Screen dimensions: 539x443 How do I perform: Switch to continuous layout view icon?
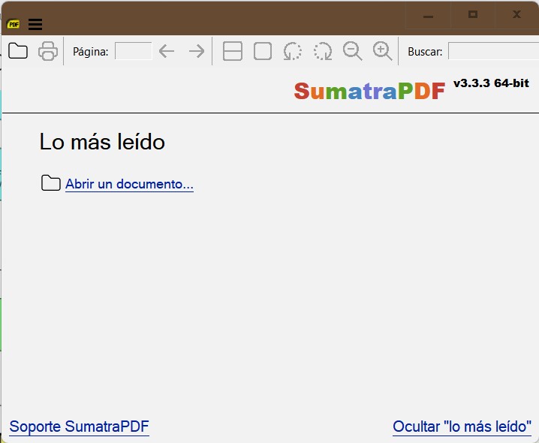pyautogui.click(x=233, y=51)
